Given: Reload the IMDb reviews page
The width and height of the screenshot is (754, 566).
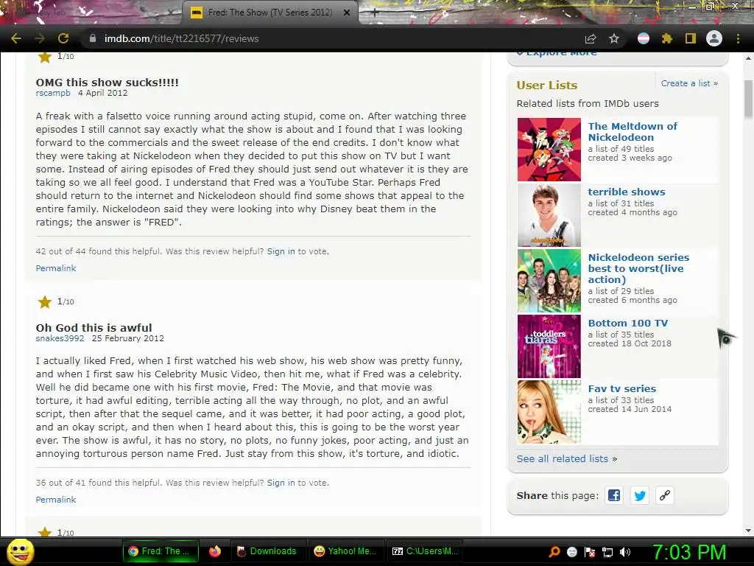Looking at the screenshot, I should click(x=63, y=38).
